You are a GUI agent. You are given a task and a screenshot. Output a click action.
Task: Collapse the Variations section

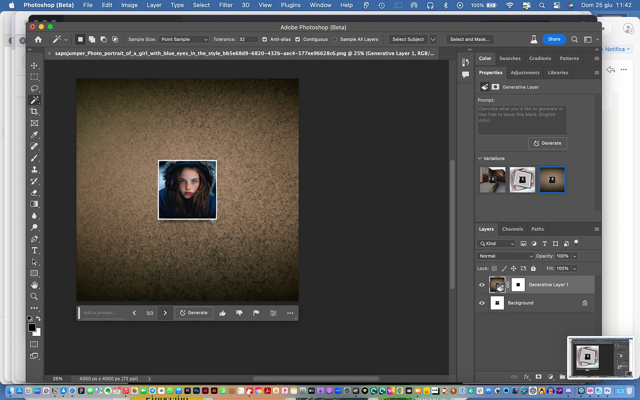tap(480, 158)
